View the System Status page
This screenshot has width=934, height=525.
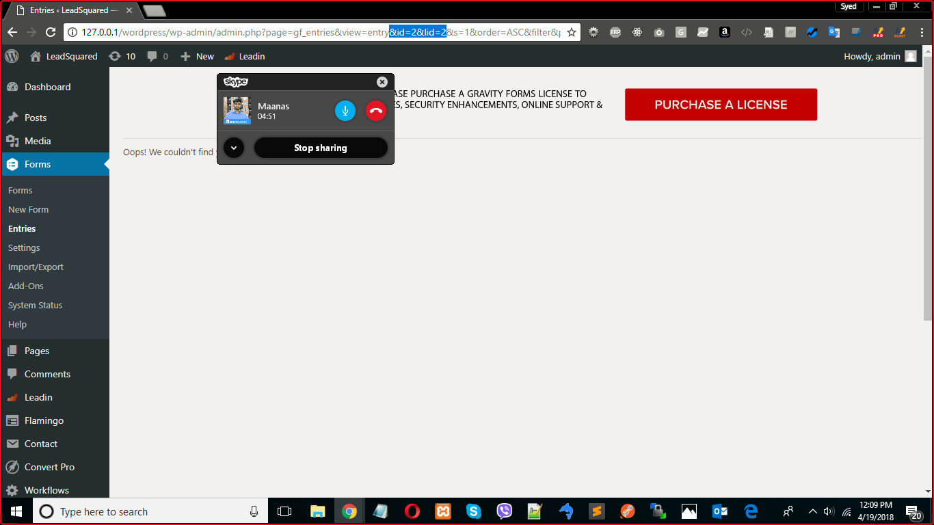35,305
